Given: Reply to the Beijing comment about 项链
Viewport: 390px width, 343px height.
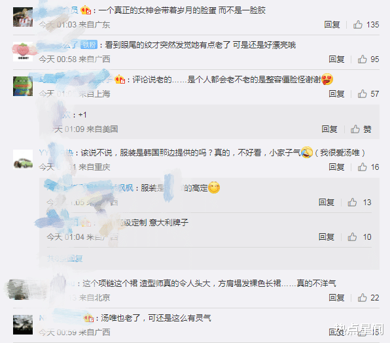Looking at the screenshot, I should pyautogui.click(x=336, y=297).
